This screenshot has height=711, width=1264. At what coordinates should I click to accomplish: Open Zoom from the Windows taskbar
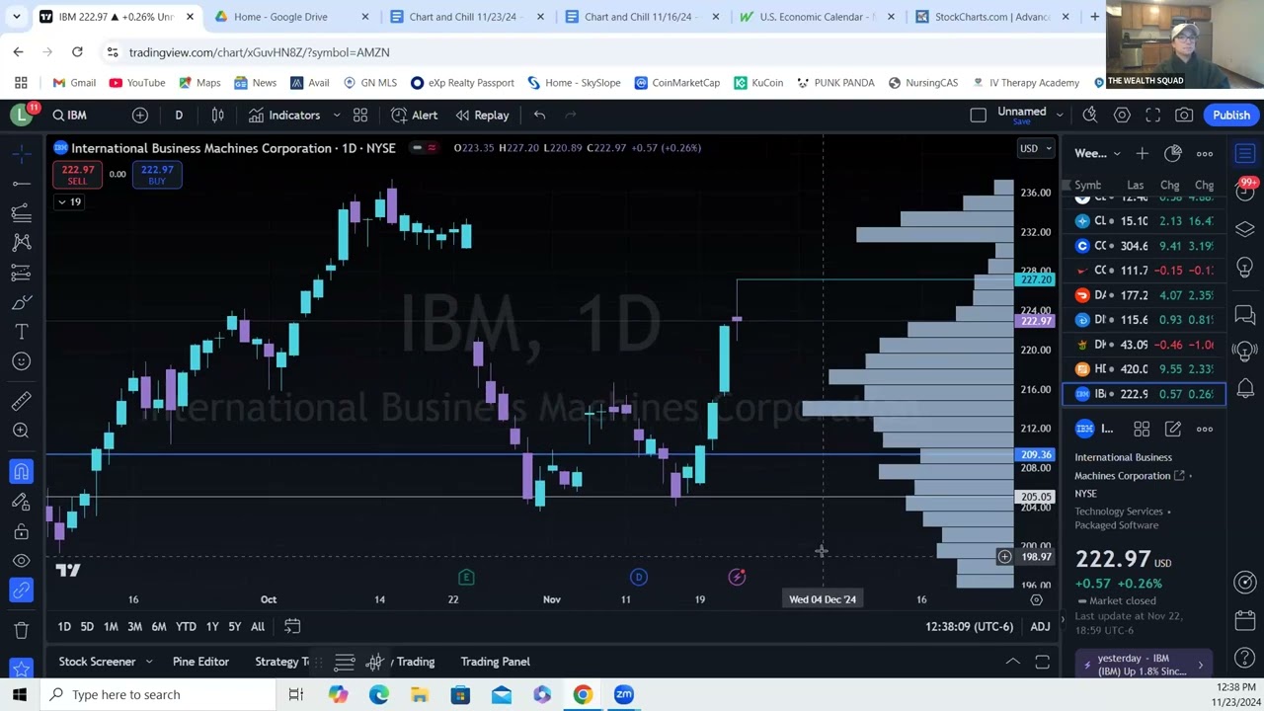pos(623,694)
